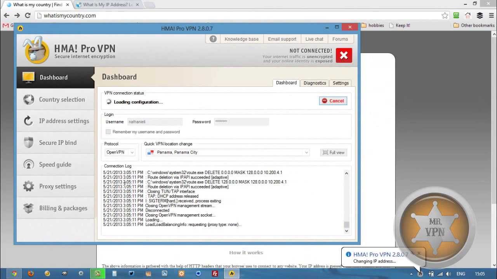Open the clock showing 15:05
497x279 pixels.
click(480, 274)
